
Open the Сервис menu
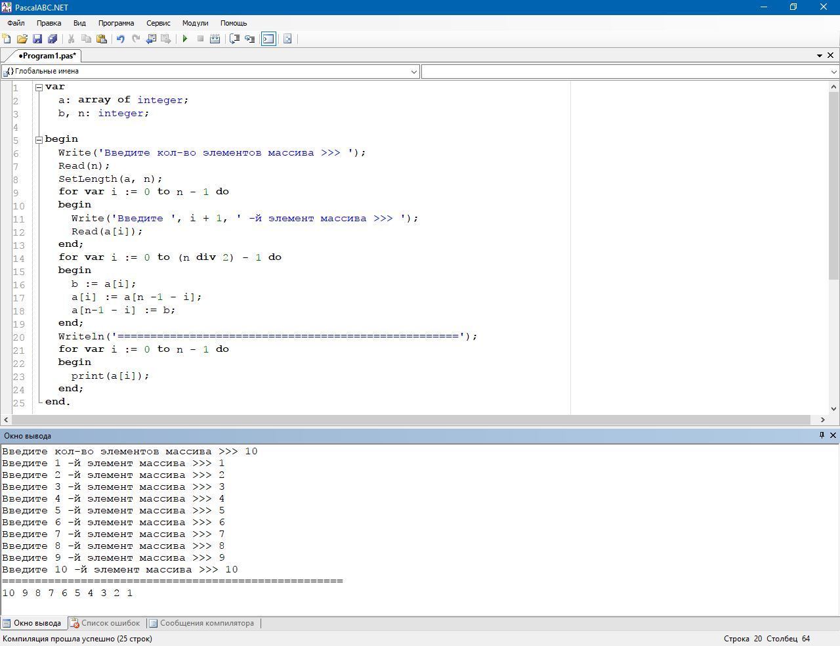click(x=158, y=23)
